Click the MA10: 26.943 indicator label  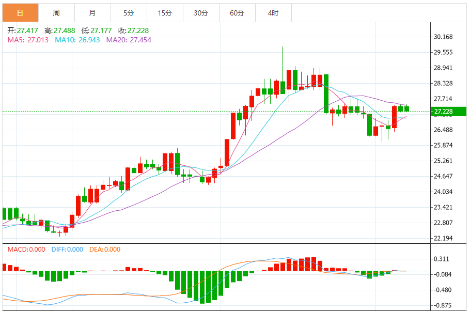pyautogui.click(x=77, y=40)
